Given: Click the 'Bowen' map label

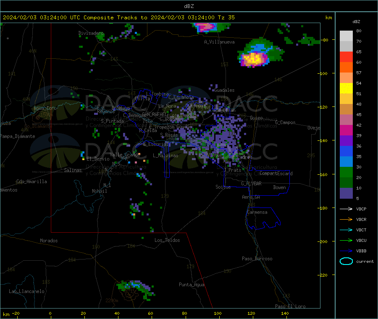Looking at the screenshot, I should coord(279,187).
